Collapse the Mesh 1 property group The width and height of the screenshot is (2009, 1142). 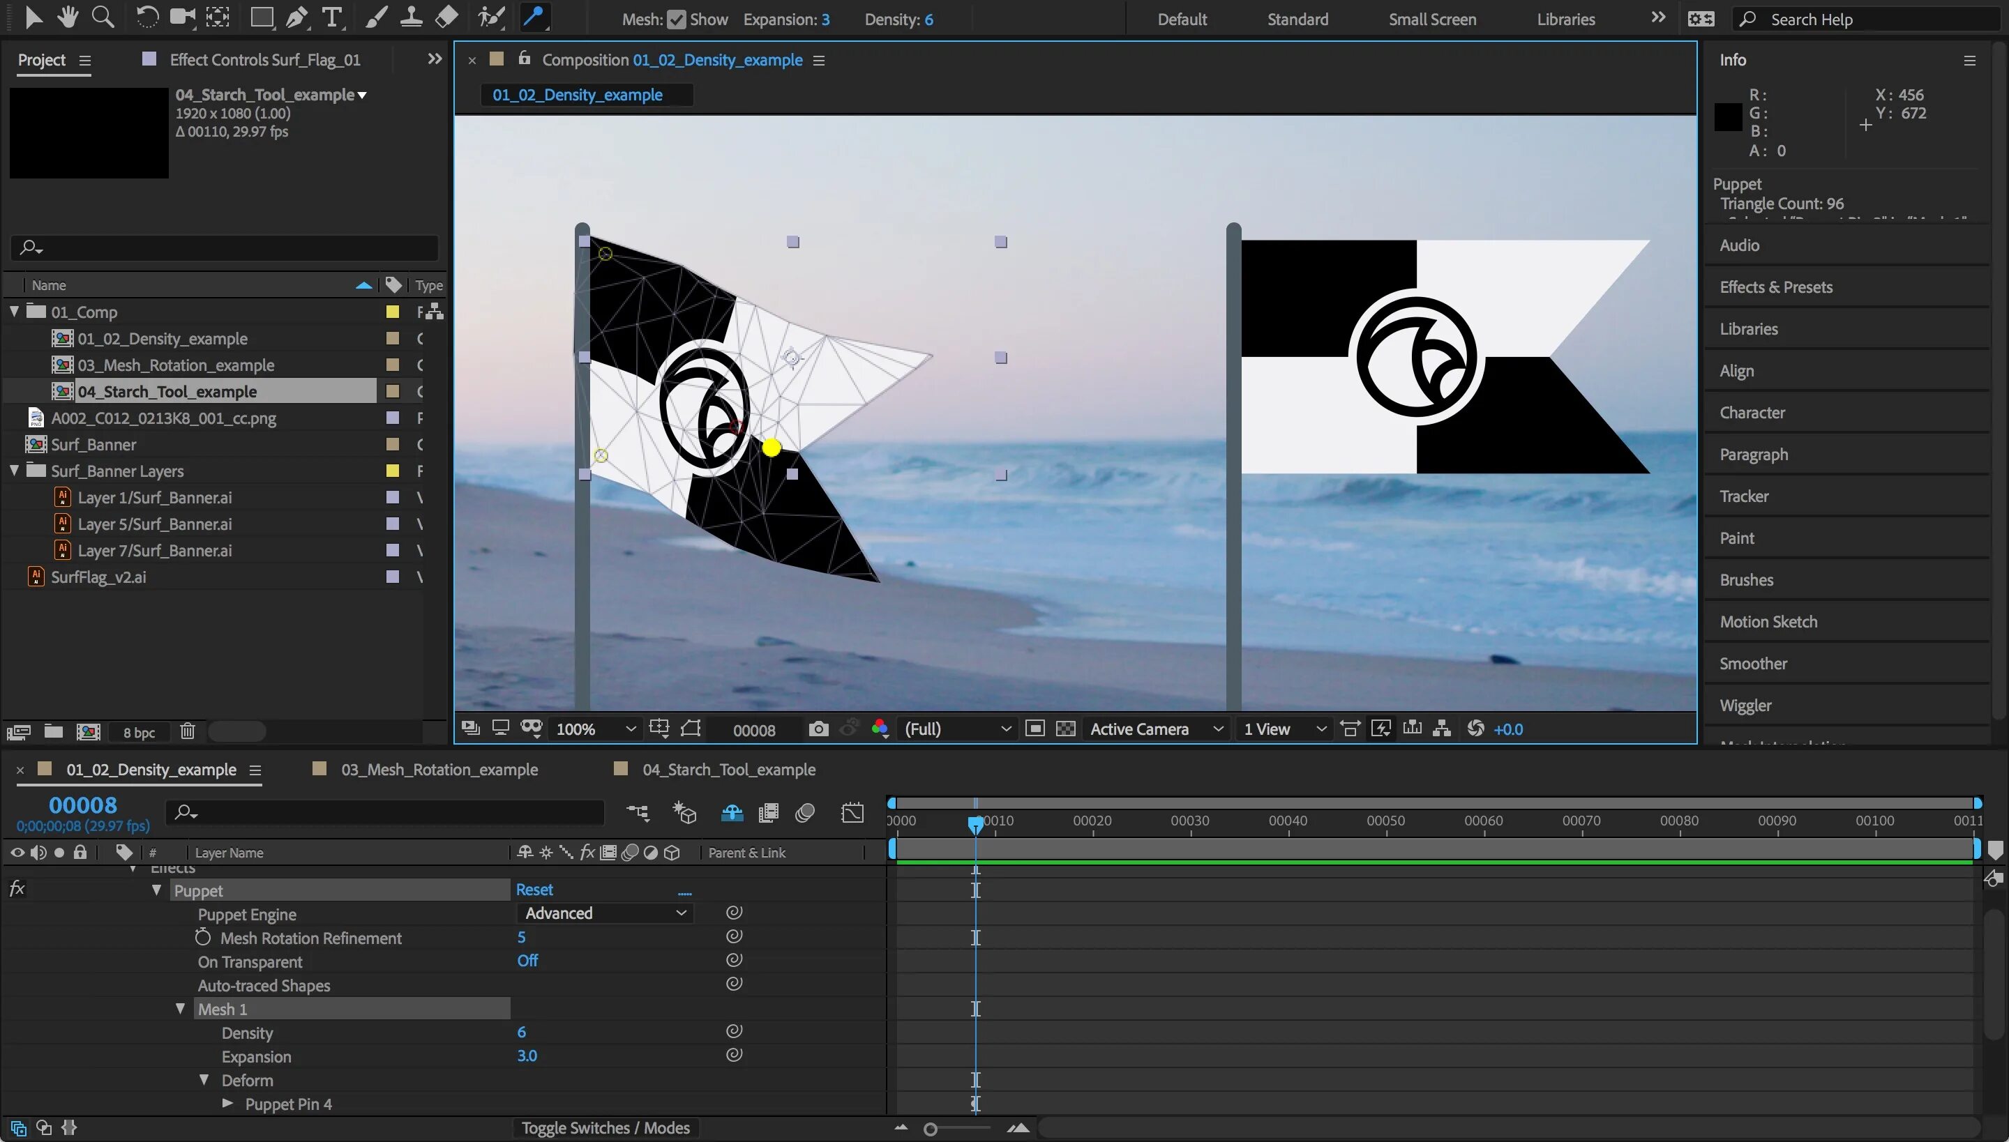[x=181, y=1009]
